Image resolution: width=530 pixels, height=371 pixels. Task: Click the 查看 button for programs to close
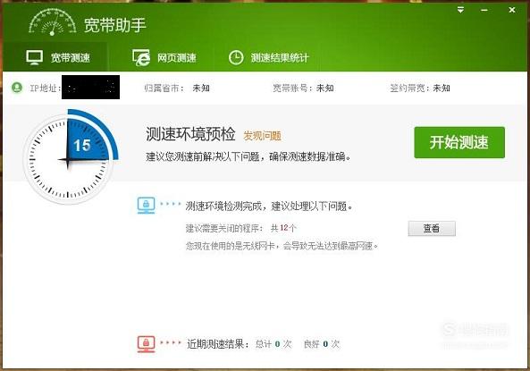[x=432, y=228]
